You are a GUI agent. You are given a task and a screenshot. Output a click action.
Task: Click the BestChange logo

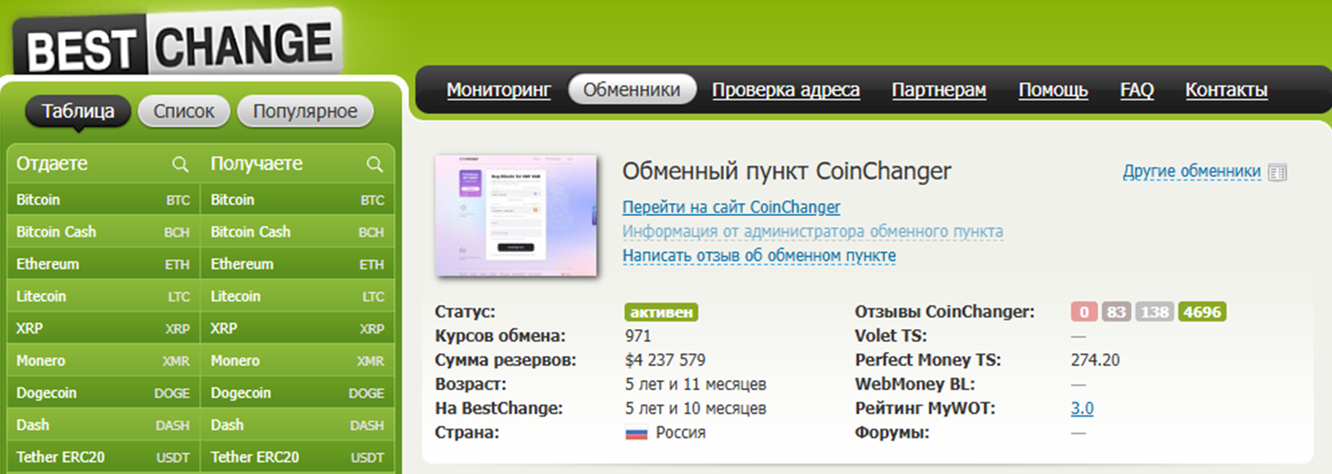(179, 43)
